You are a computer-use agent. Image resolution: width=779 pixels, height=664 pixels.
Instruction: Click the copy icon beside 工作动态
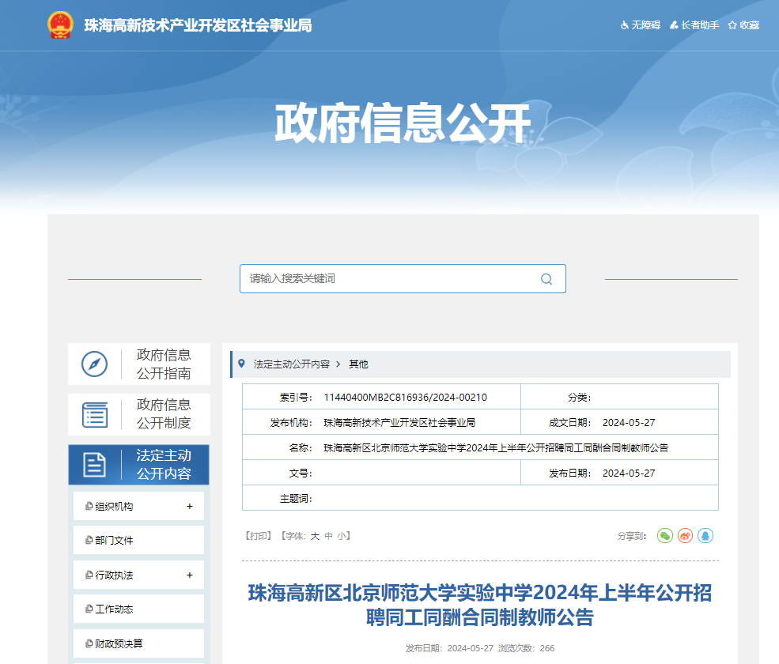89,609
